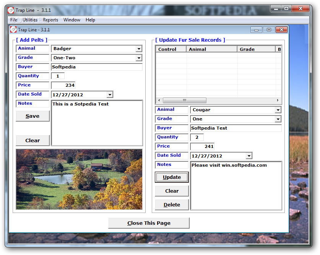Click the Animal column header in records grid
The width and height of the screenshot is (320, 255).
[x=212, y=49]
